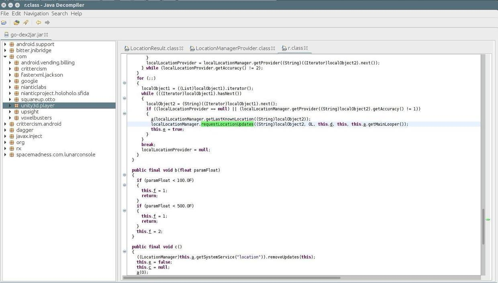
Task: Switch to the LocationResult.class tab
Action: (154, 48)
